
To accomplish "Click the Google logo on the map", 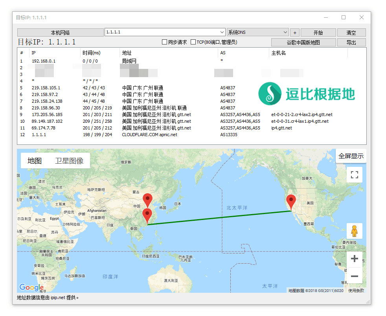I will click(31, 287).
